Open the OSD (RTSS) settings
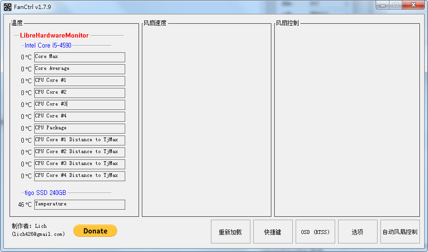 (315, 232)
